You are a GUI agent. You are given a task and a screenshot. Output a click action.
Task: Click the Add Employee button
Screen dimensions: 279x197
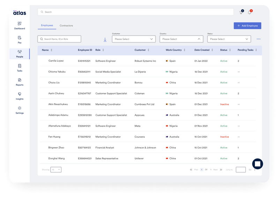click(x=248, y=25)
